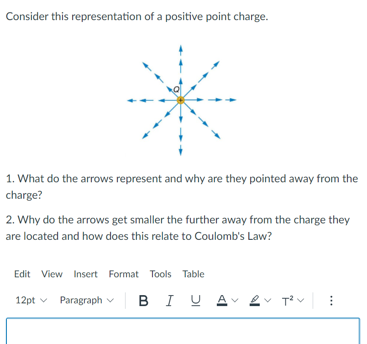Select the point charge diagram image
This screenshot has width=367, height=344.
(181, 100)
